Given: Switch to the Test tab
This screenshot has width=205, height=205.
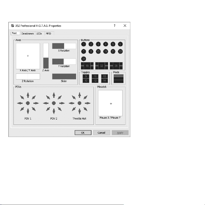Looking at the screenshot, I should (x=15, y=33).
